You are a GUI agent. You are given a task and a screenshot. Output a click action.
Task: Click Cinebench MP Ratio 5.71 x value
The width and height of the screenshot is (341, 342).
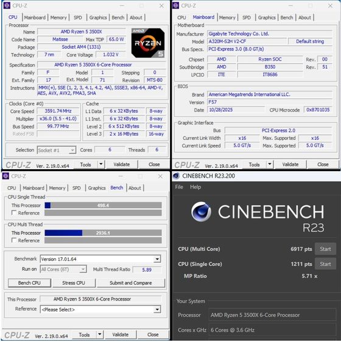point(309,276)
